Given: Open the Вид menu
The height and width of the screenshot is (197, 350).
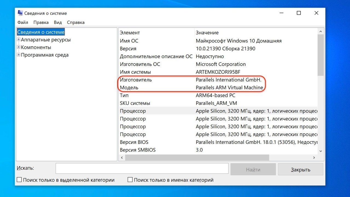Looking at the screenshot, I should pos(58,22).
